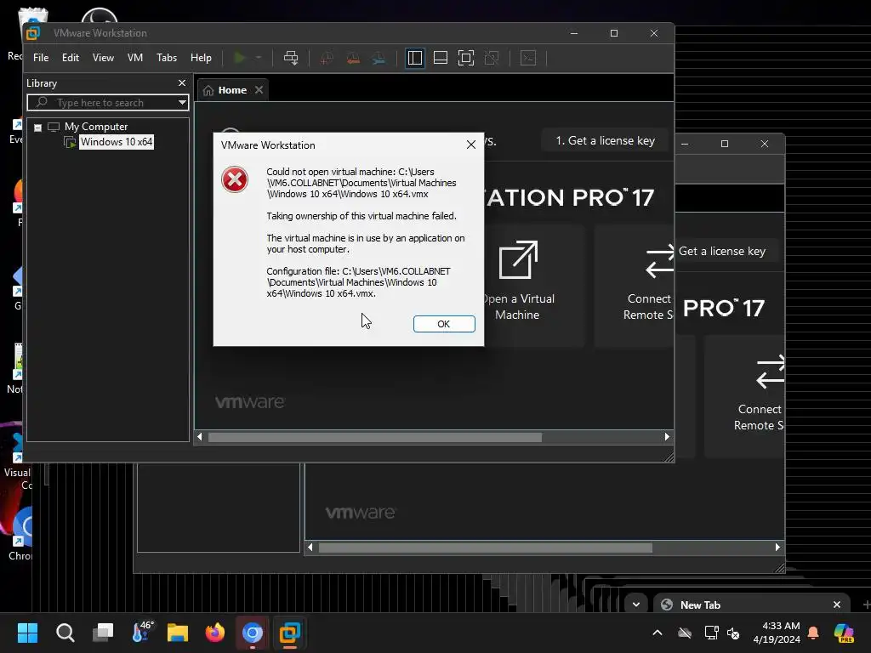The width and height of the screenshot is (871, 653).
Task: Click the back window horizontal scrollbar thumb
Action: (486, 548)
